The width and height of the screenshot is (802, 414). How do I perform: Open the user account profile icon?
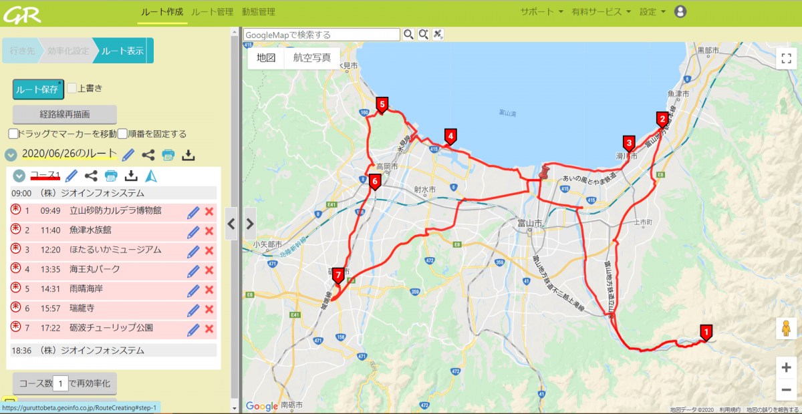pyautogui.click(x=680, y=11)
